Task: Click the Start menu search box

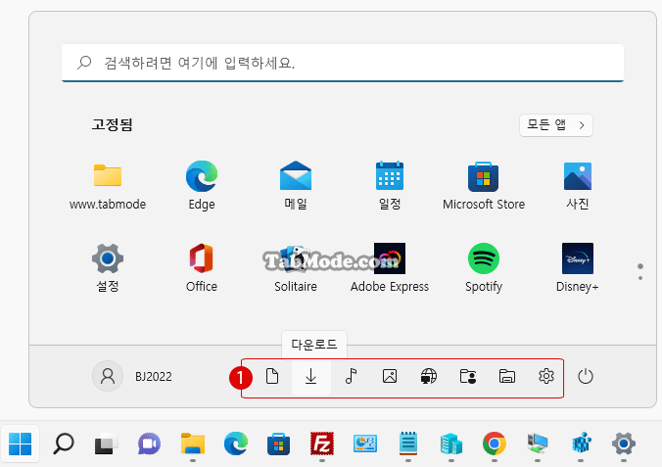Action: [x=343, y=63]
